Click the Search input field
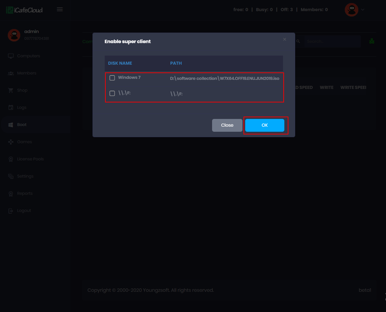 (x=332, y=41)
